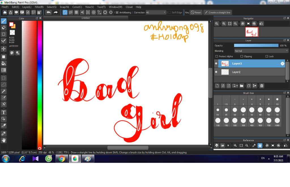Select brush size 1000 preset
Screen dimensions: 290x187
pyautogui.click(x=277, y=122)
